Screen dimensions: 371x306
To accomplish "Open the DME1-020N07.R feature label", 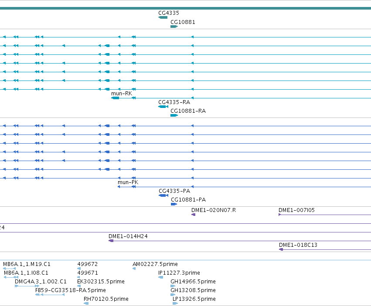I will pyautogui.click(x=214, y=210).
